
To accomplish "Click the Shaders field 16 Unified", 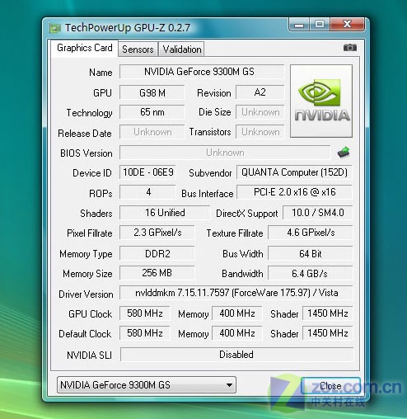I will click(165, 213).
